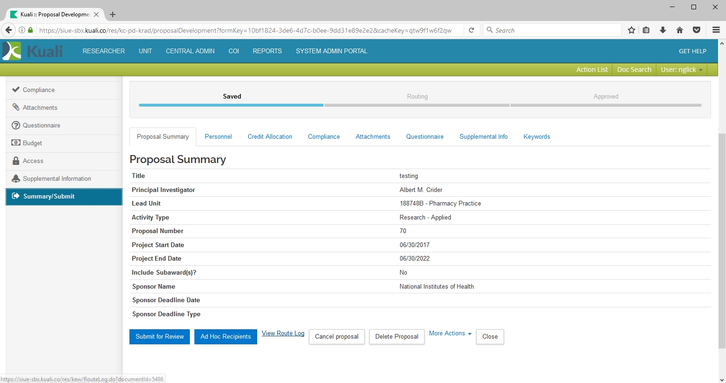Click the Attachments paperclip icon
Image resolution: width=726 pixels, height=383 pixels.
16,107
